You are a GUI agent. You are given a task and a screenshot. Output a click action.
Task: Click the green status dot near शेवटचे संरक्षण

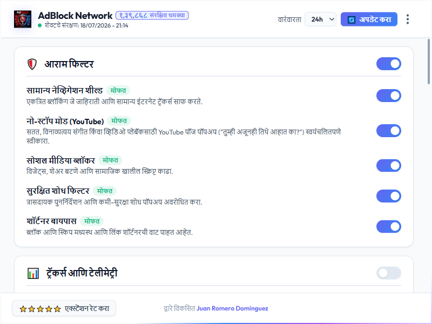pyautogui.click(x=39, y=25)
